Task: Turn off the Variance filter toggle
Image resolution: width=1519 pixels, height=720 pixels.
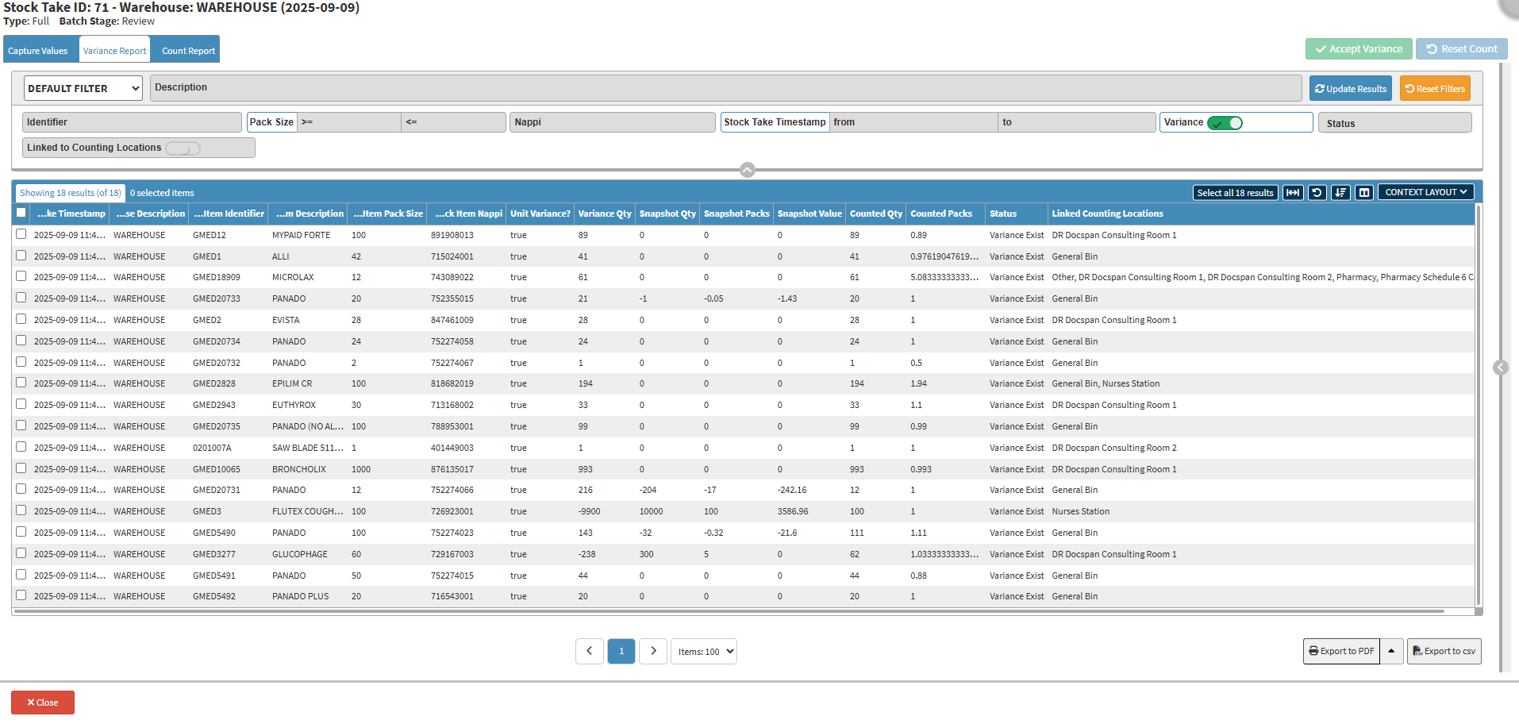Action: (x=1225, y=123)
